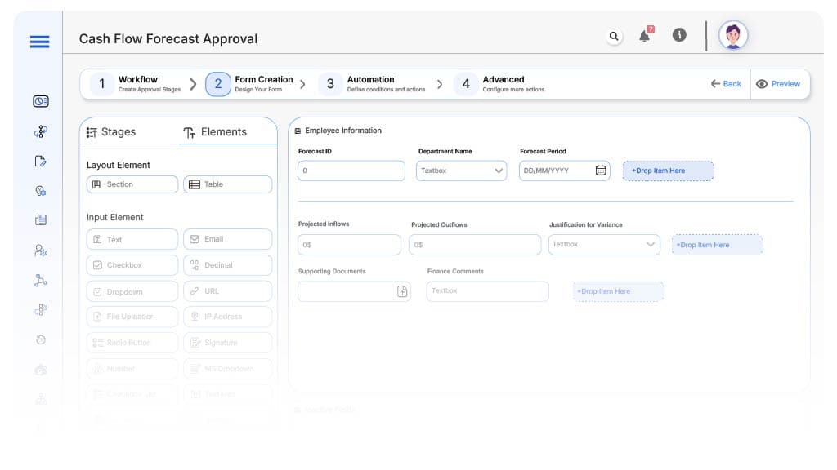Image resolution: width=837 pixels, height=470 pixels.
Task: Add the Table layout element
Action: coord(227,184)
